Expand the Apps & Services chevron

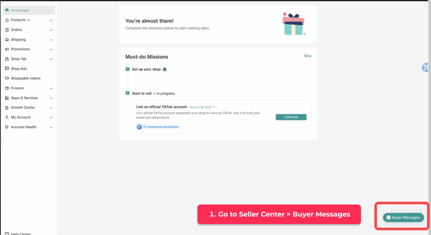tap(51, 98)
